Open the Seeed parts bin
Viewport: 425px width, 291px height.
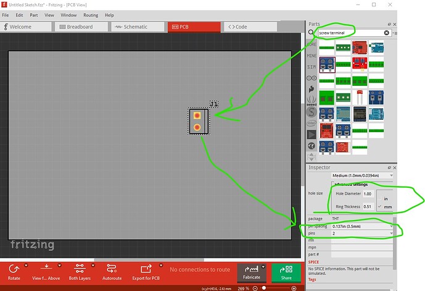point(312,101)
